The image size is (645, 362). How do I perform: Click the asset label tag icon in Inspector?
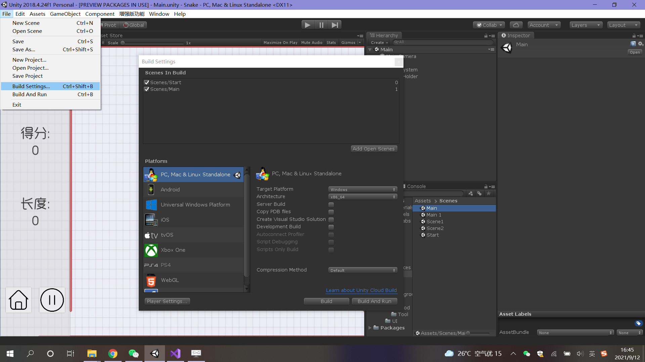(x=638, y=323)
